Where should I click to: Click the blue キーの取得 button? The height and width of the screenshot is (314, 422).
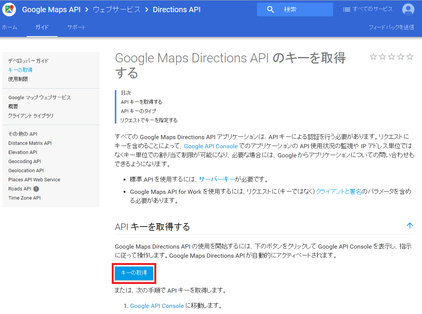pos(134,273)
